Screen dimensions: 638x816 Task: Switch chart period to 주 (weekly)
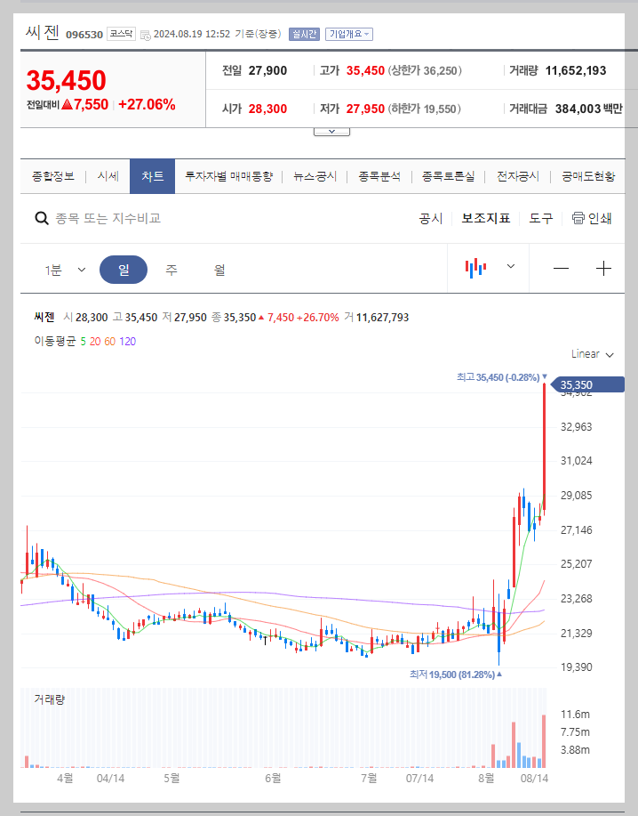click(x=170, y=268)
